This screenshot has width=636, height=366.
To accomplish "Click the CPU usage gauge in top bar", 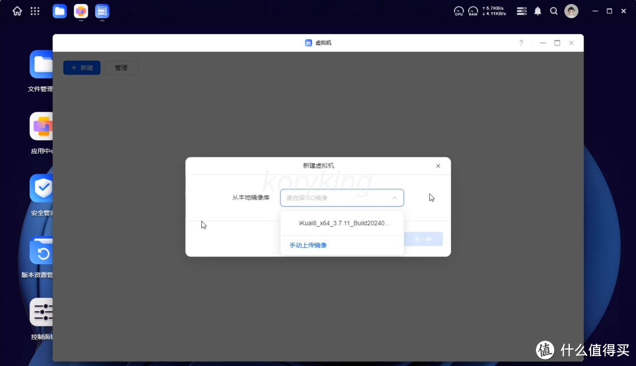I will tap(458, 11).
